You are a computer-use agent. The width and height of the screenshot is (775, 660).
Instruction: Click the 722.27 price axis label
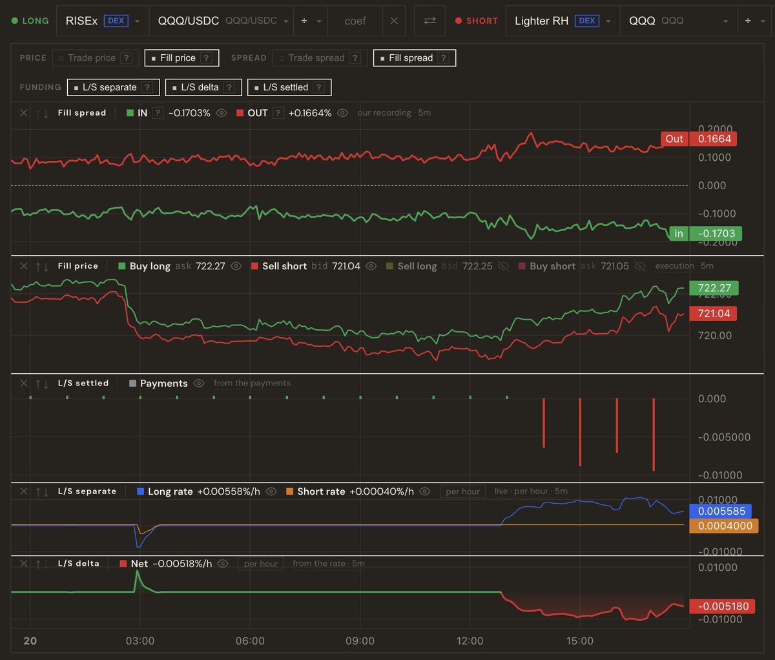[x=714, y=288]
